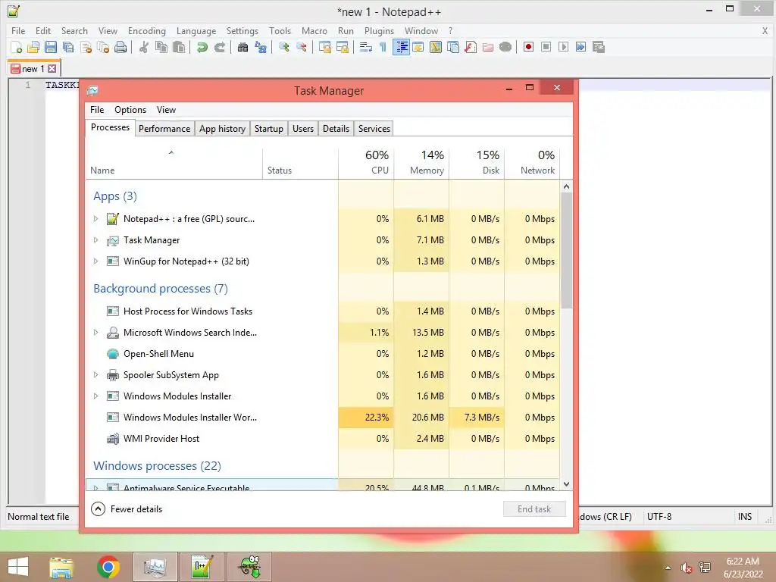The image size is (776, 582).
Task: Click the Save file floppy icon
Action: (x=51, y=48)
